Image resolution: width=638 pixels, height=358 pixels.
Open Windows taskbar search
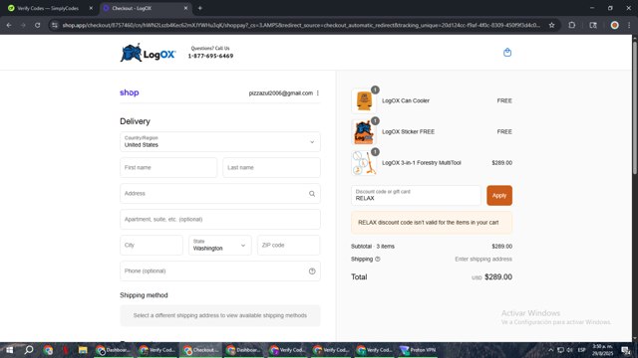coord(29,350)
